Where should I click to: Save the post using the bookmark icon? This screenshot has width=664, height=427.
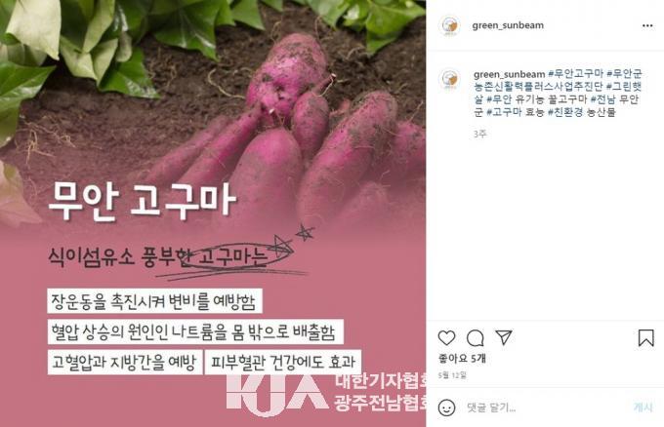click(x=645, y=337)
